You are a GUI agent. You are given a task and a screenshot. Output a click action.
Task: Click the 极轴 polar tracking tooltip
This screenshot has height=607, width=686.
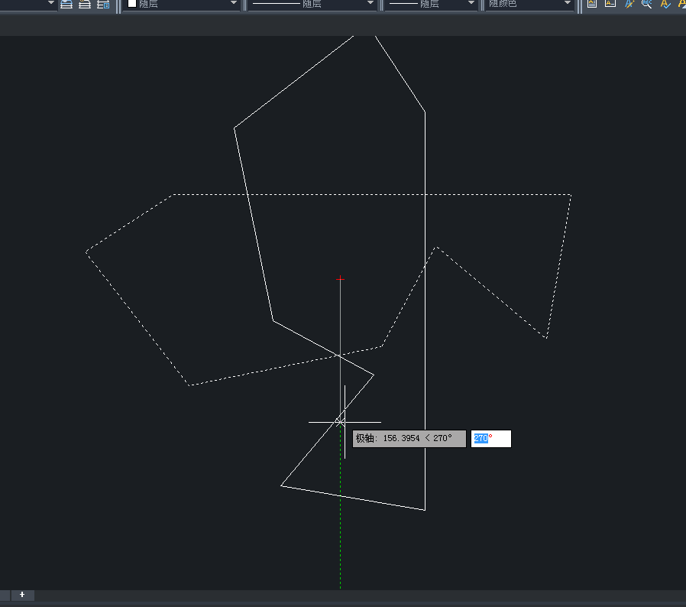[409, 439]
